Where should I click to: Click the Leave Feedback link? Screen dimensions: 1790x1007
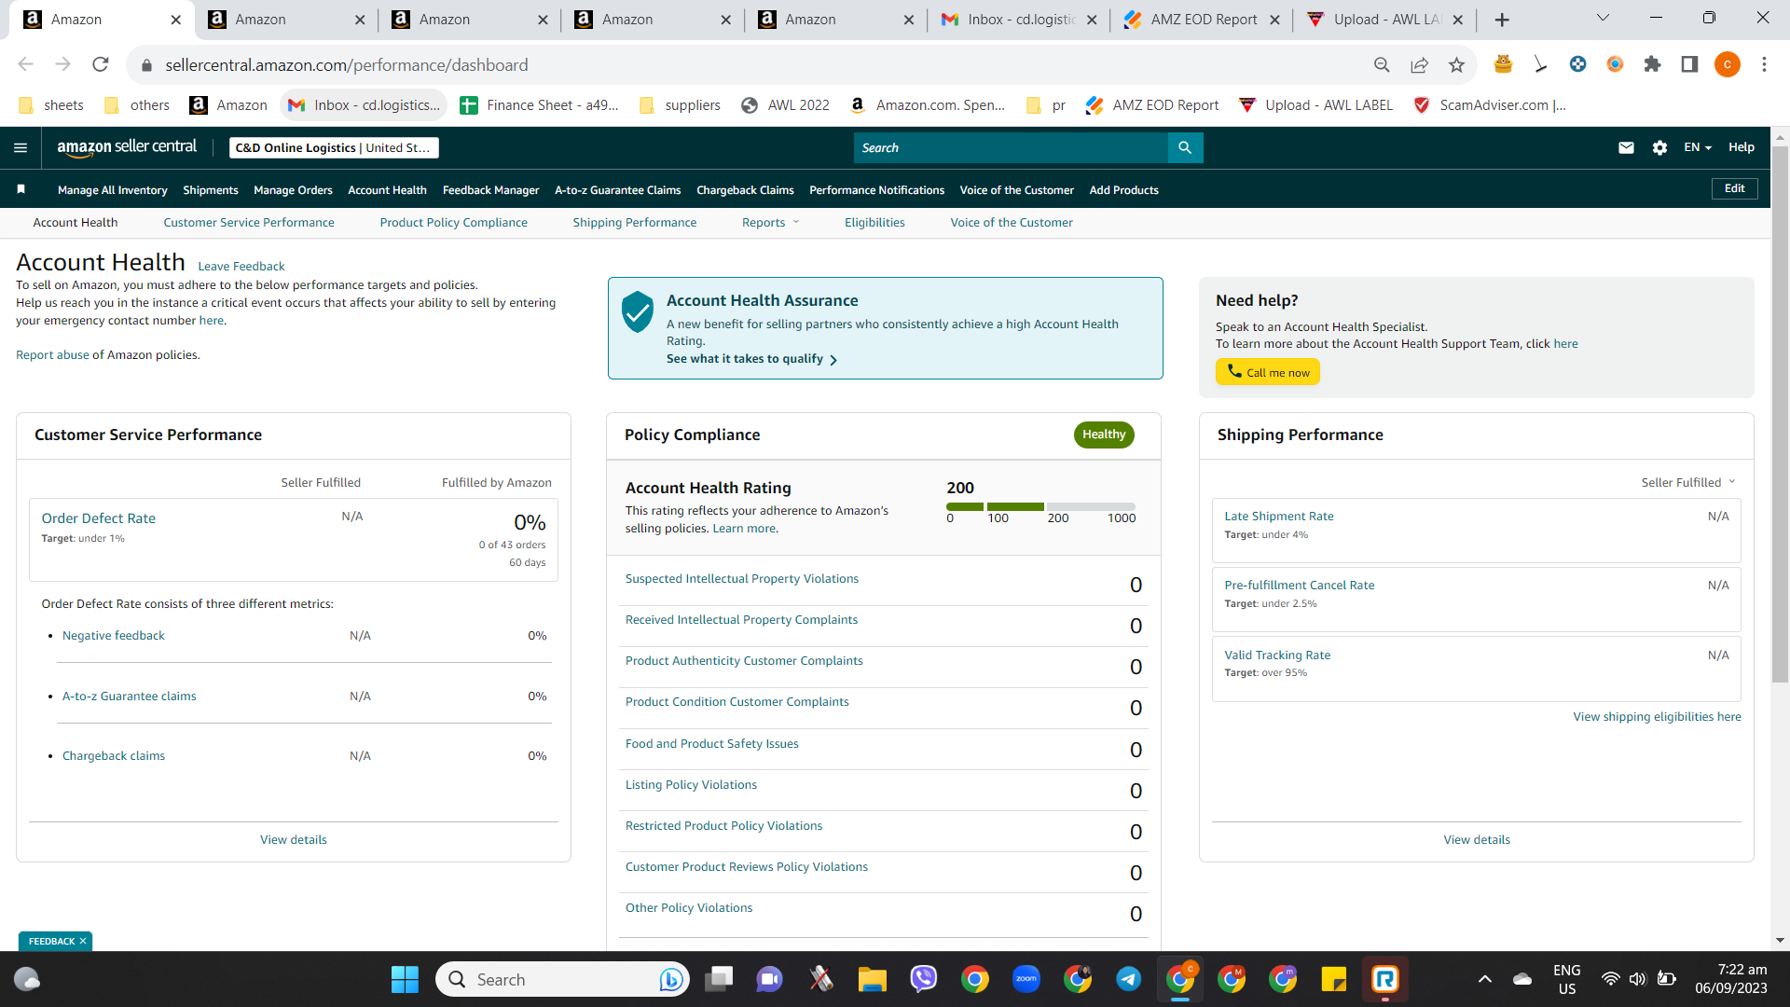tap(241, 267)
